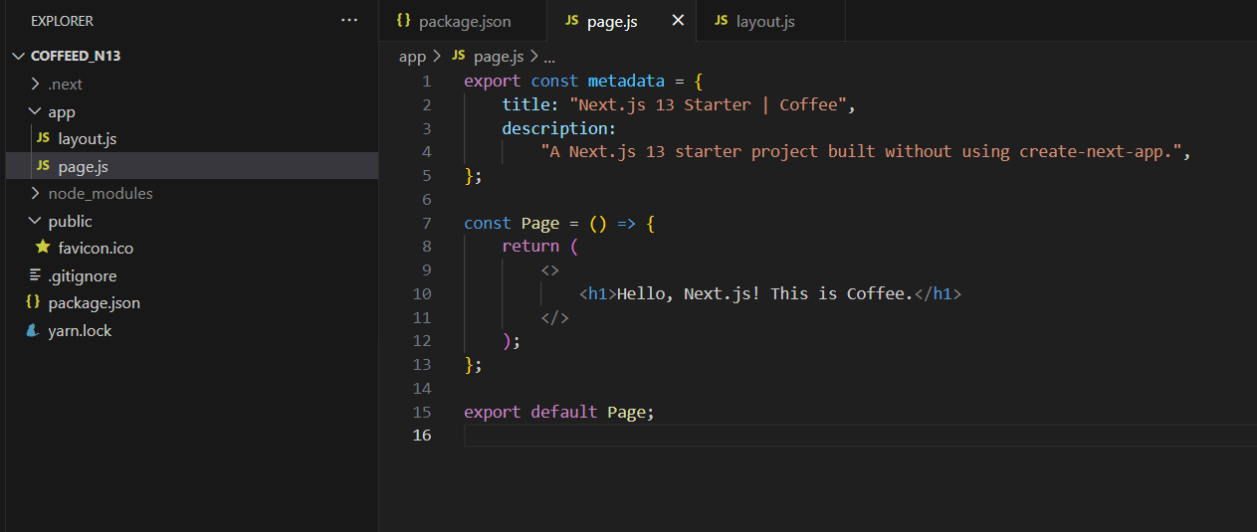1257x532 pixels.
Task: Click the description: key on line 3
Action: tap(559, 128)
